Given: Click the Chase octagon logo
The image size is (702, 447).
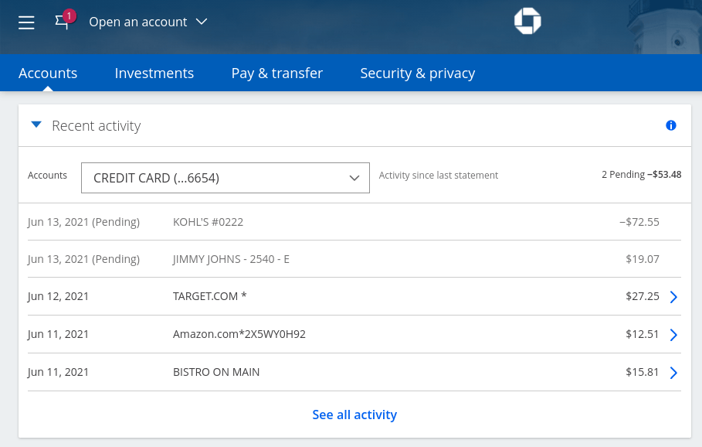Looking at the screenshot, I should pyautogui.click(x=527, y=22).
